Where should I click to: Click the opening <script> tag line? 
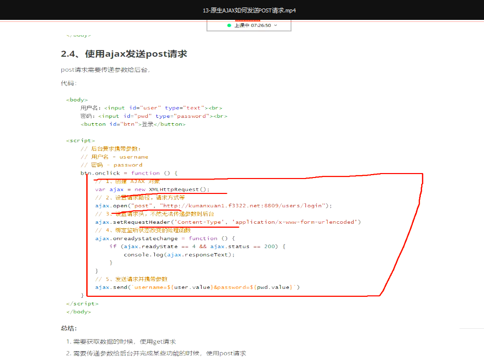80,141
